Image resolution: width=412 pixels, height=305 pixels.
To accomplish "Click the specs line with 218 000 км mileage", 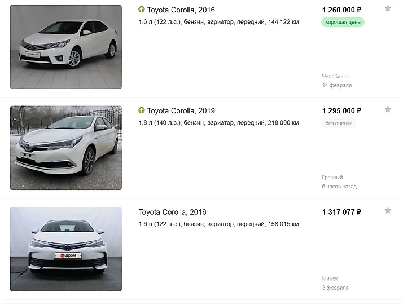I will pyautogui.click(x=218, y=122).
